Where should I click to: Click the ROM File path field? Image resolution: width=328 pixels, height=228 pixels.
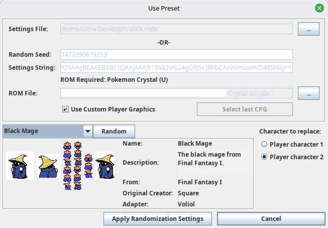[x=176, y=93]
